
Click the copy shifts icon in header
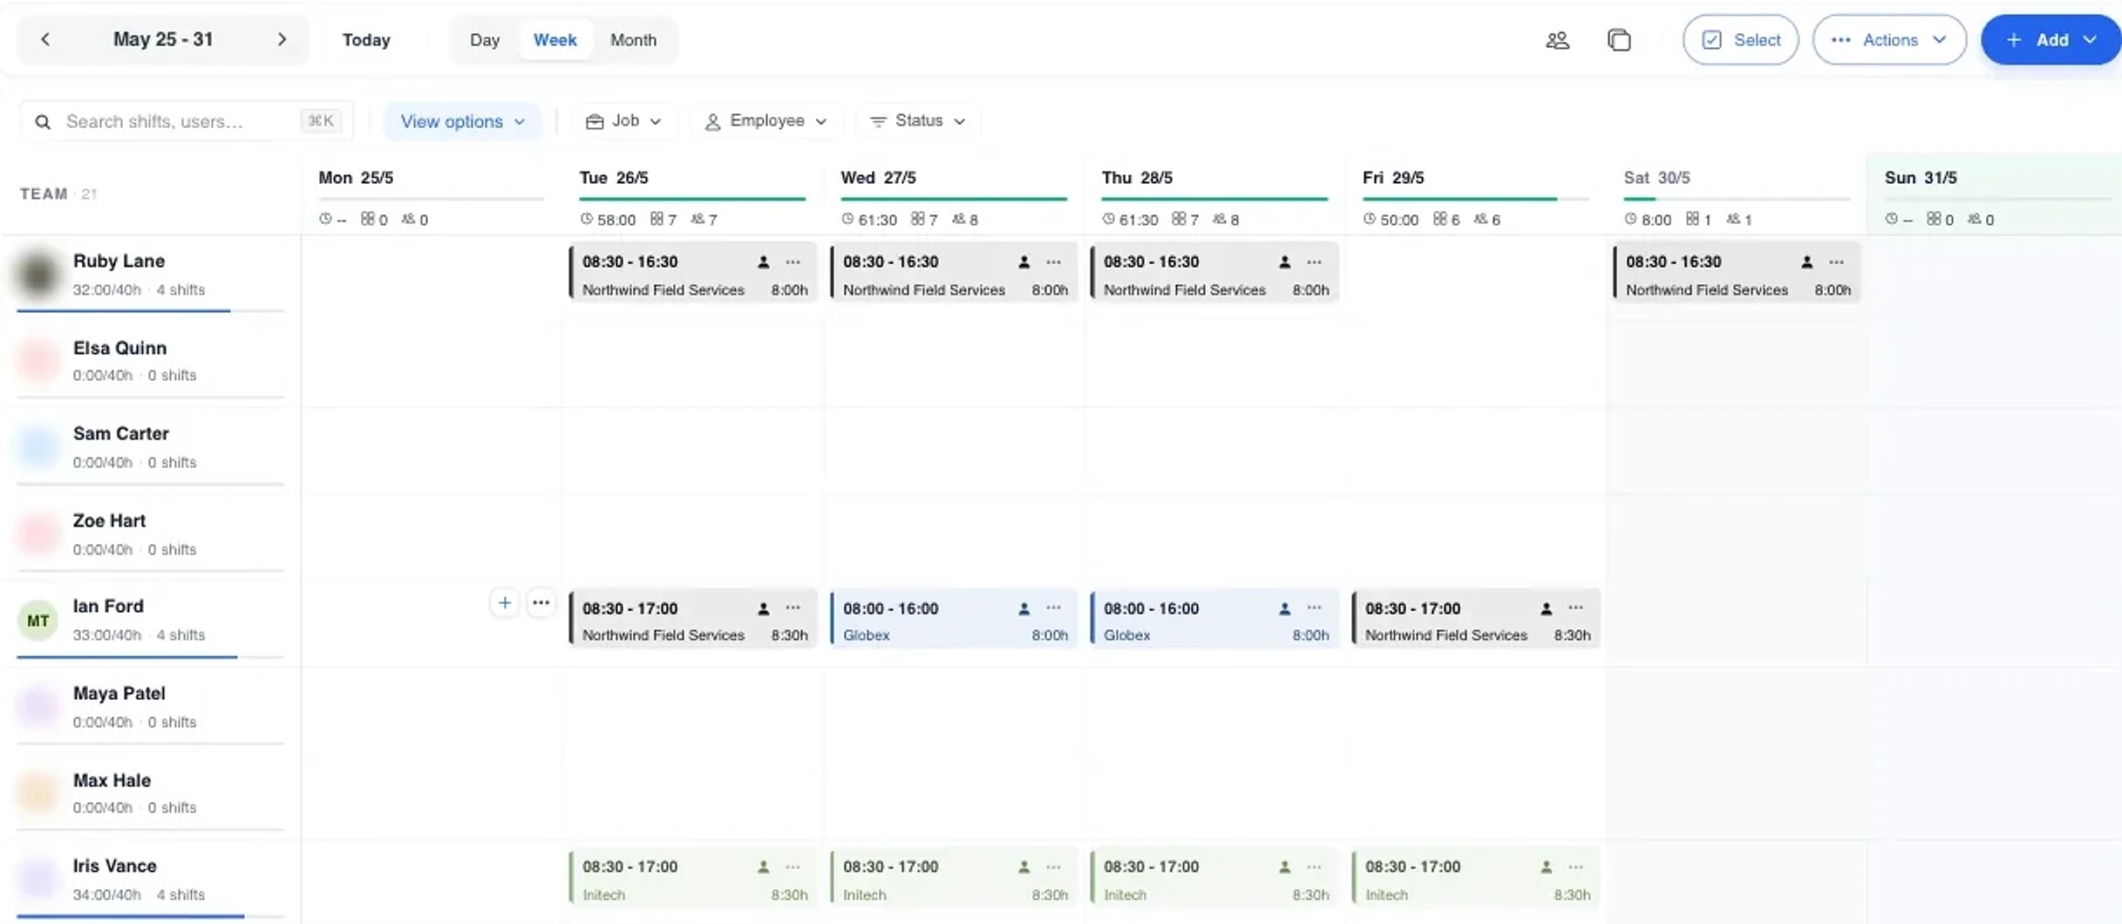click(x=1619, y=40)
